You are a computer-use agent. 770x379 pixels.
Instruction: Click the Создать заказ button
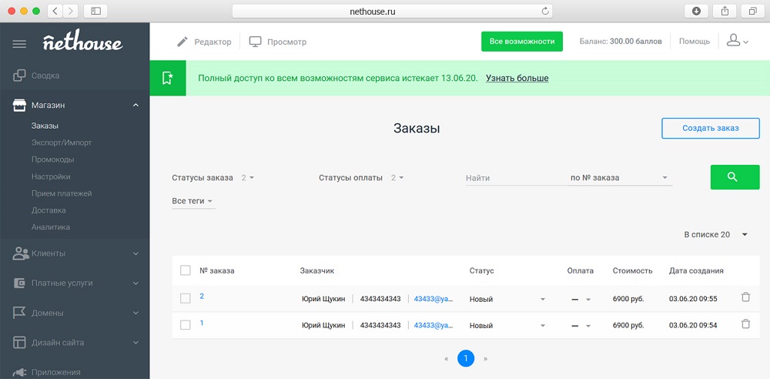point(711,129)
